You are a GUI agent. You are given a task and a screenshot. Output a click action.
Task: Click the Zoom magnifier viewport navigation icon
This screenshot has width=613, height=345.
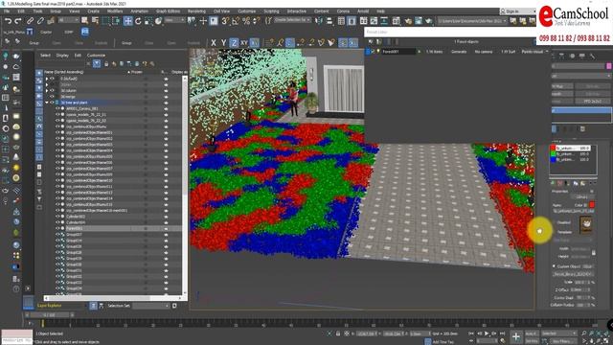[583, 333]
